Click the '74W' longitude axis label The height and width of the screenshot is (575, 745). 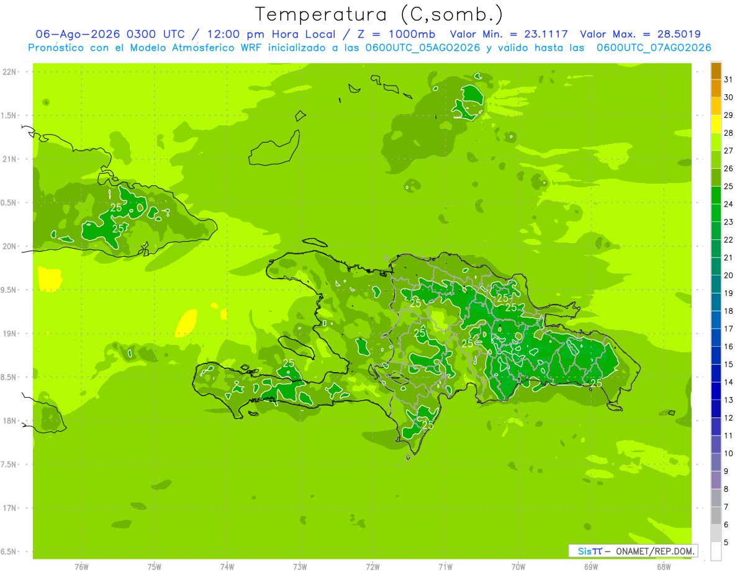pyautogui.click(x=227, y=567)
